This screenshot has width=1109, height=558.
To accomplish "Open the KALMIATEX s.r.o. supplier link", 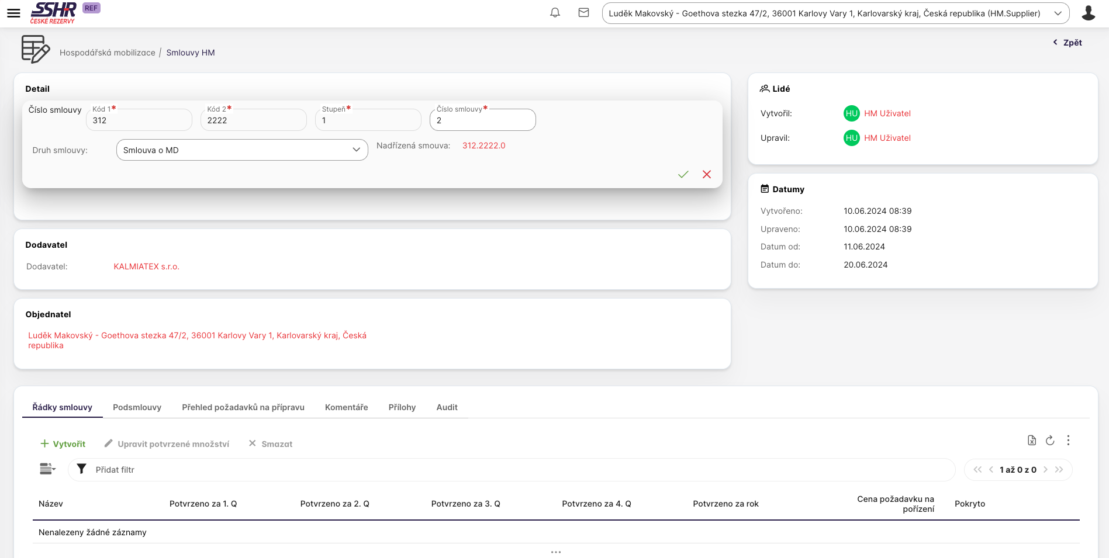I will pyautogui.click(x=146, y=266).
